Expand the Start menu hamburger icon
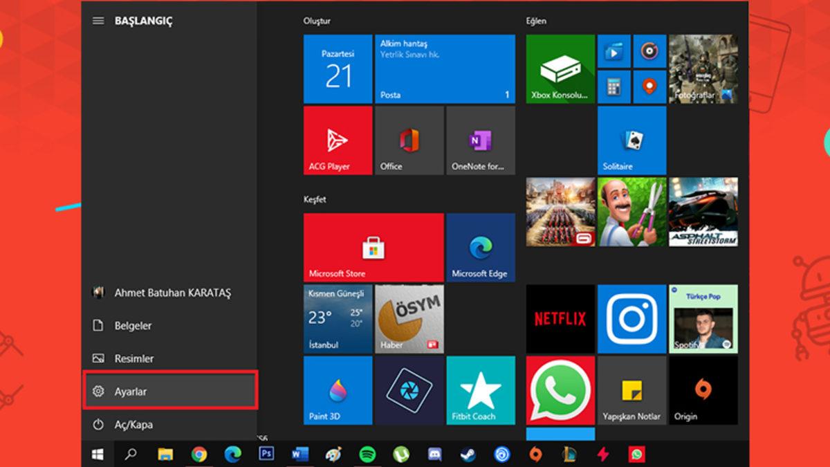 point(97,21)
